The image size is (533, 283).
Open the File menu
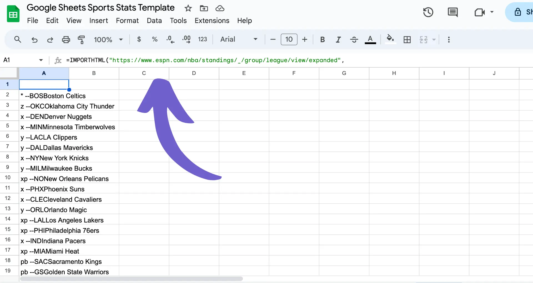pyautogui.click(x=32, y=21)
